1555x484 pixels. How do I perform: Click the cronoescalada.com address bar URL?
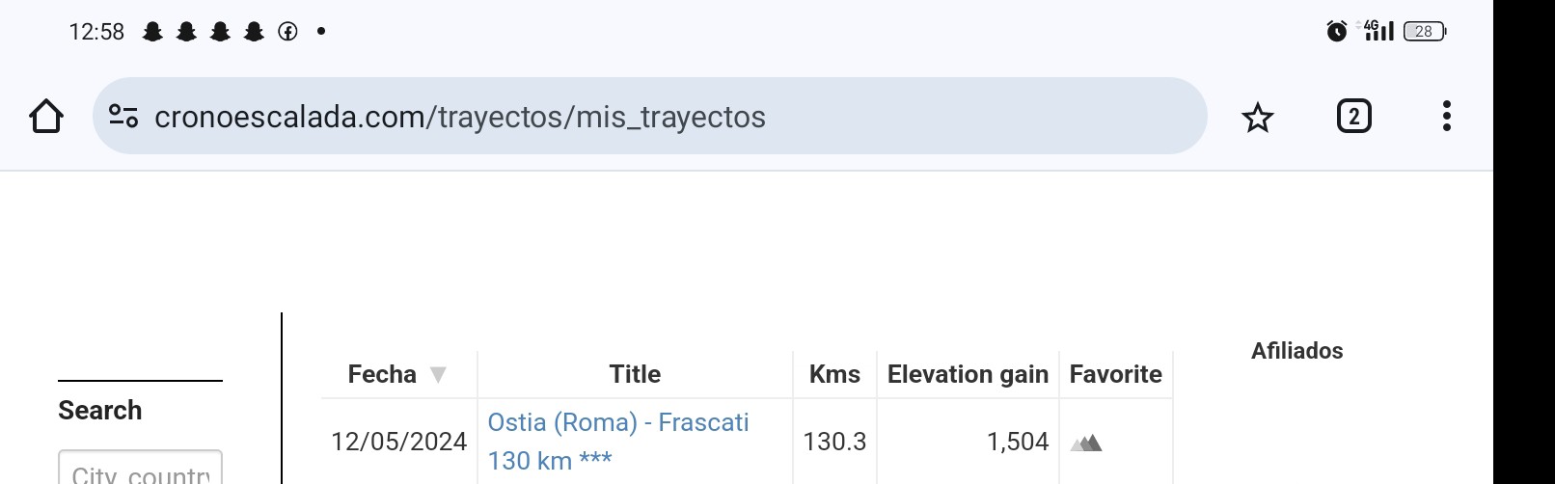[460, 117]
